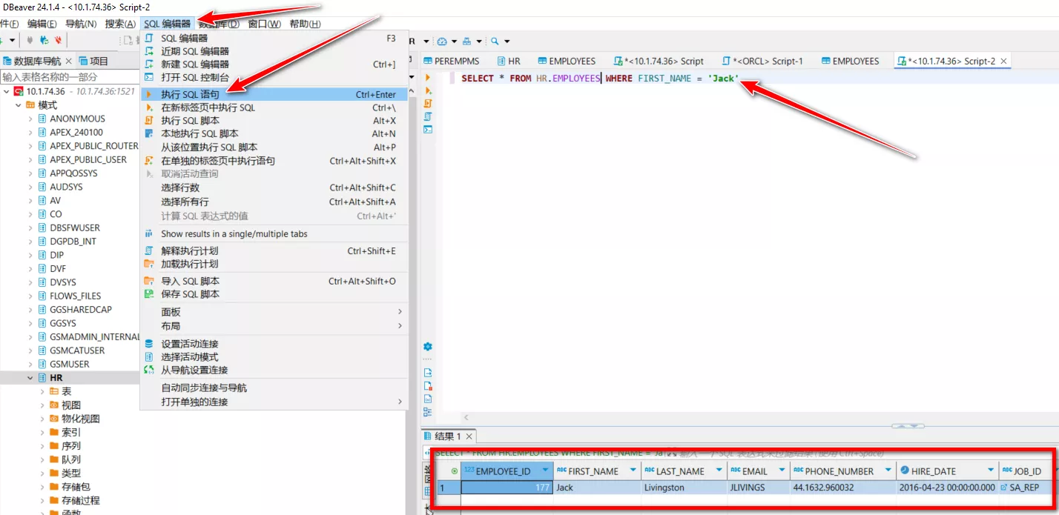The height and width of the screenshot is (515, 1059).
Task: Click the red disconnect plug icon
Action: point(58,40)
